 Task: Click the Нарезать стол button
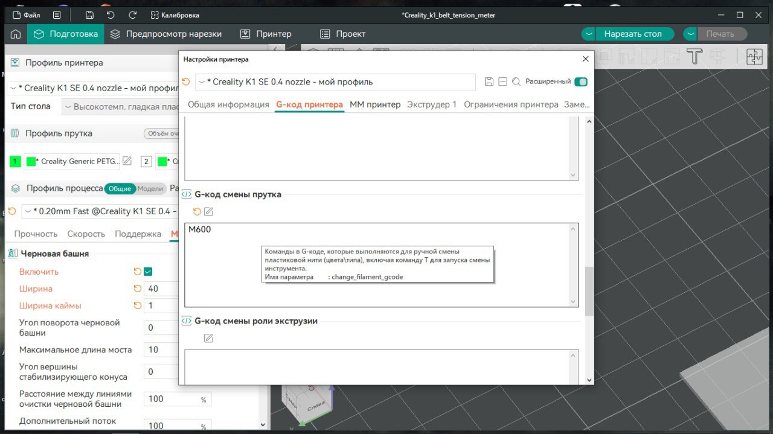point(633,34)
